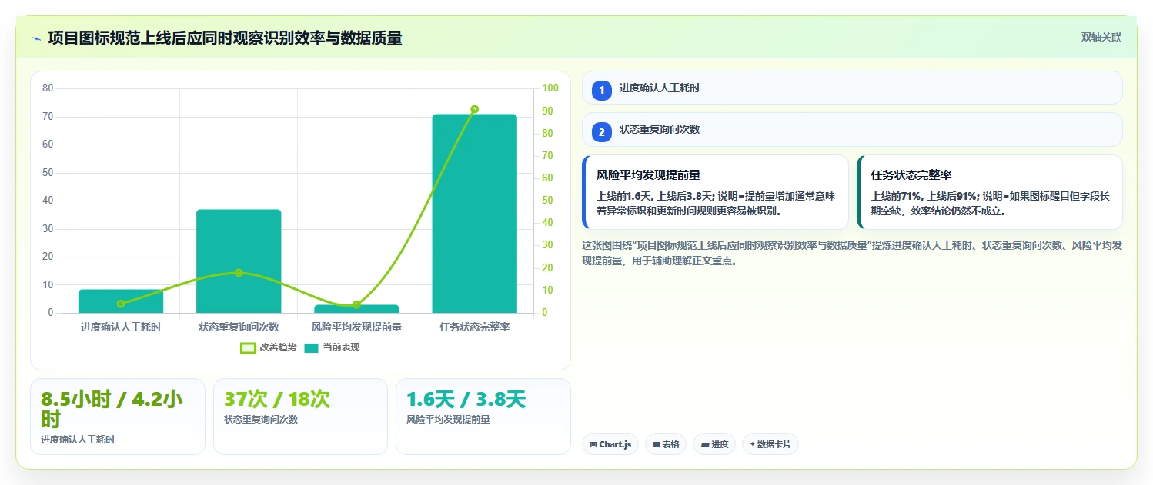This screenshot has width=1153, height=485.
Task: Click the trend line point above 任务状态完整率
Action: (474, 109)
